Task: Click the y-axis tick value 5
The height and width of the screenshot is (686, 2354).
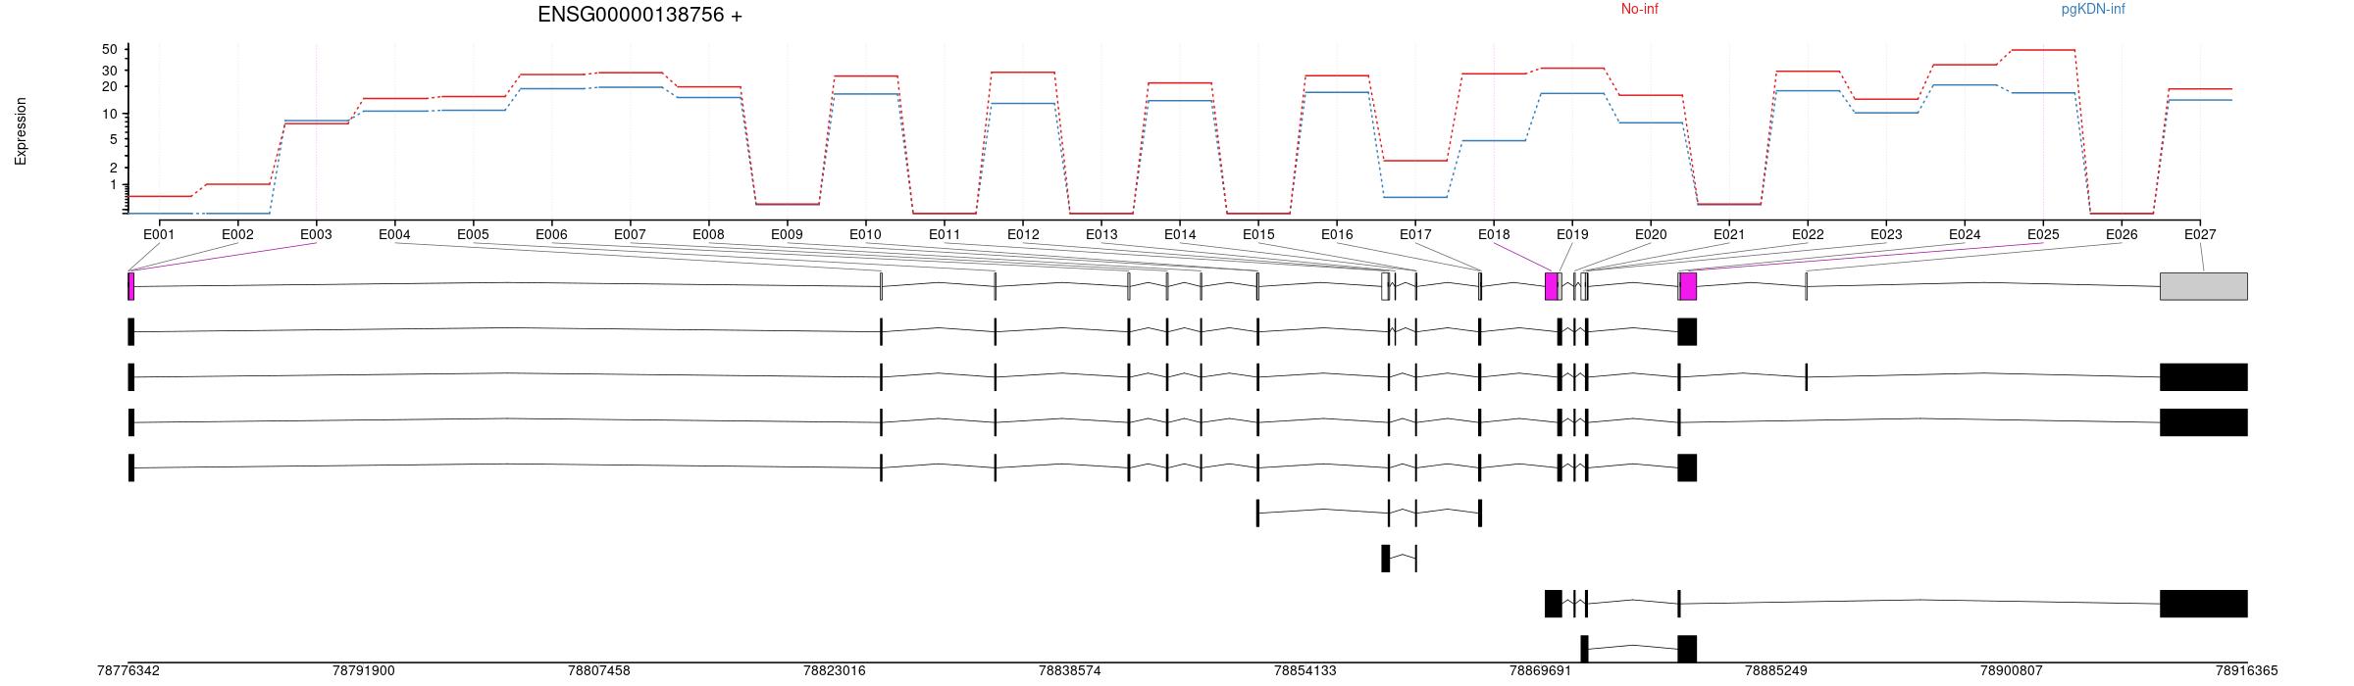Action: (113, 139)
